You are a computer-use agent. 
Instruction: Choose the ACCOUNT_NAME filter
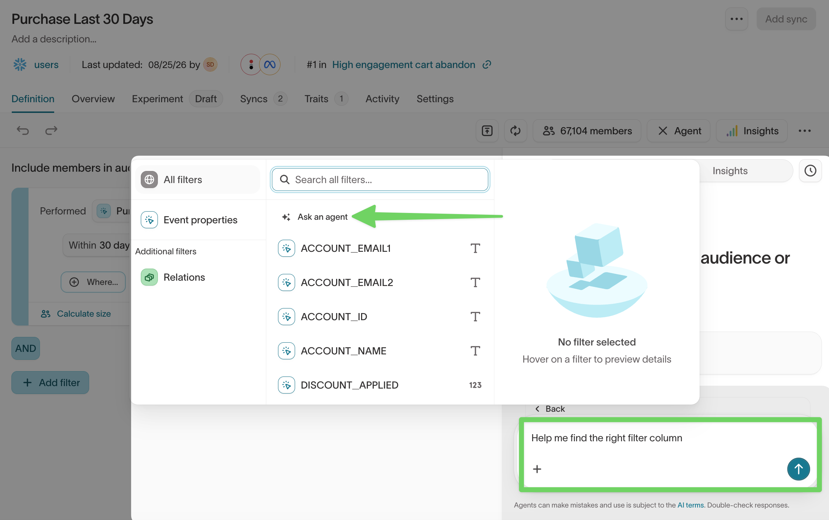[380, 351]
